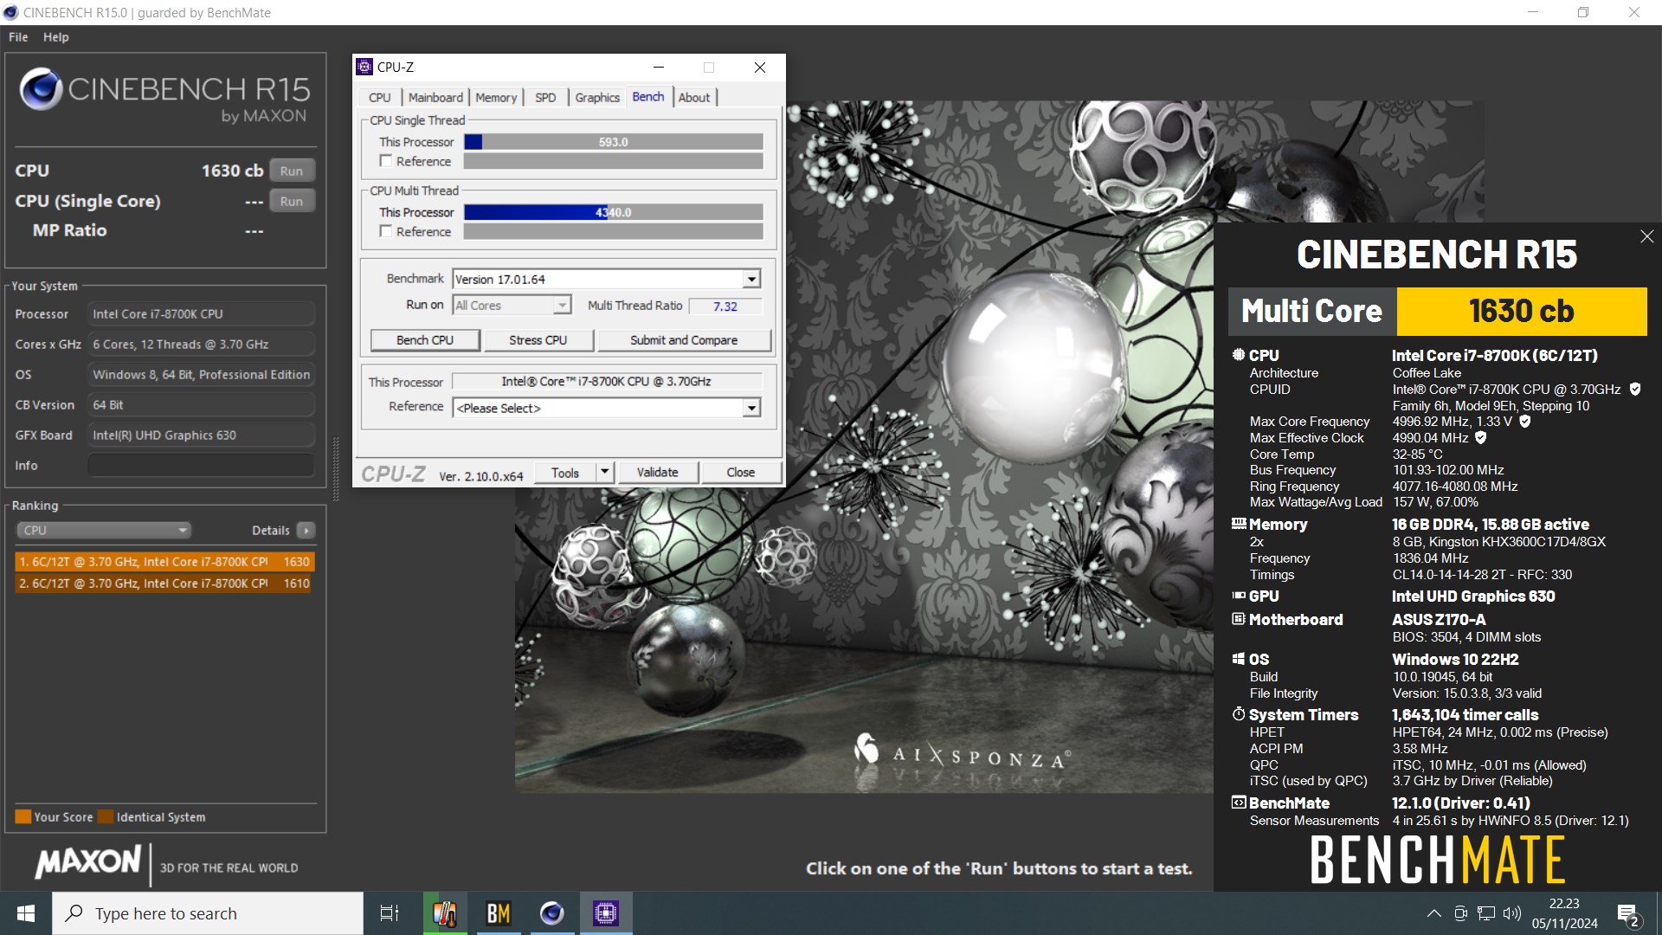This screenshot has width=1662, height=935.
Task: Open Ranking Details arrow button
Action: click(306, 530)
